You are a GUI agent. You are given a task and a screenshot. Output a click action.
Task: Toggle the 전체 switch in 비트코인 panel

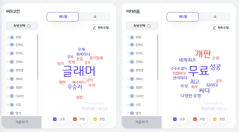tap(10, 37)
